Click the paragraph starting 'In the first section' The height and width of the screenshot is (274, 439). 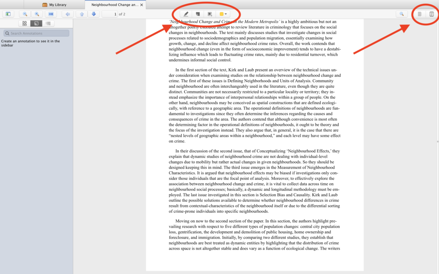pyautogui.click(x=255, y=105)
